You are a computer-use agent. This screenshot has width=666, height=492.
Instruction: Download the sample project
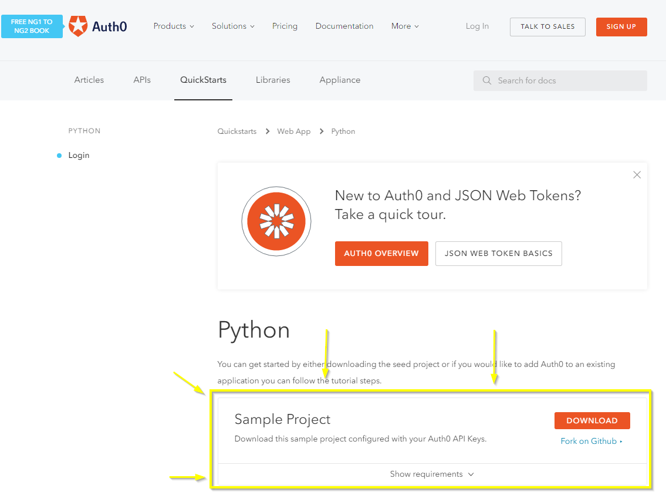592,420
